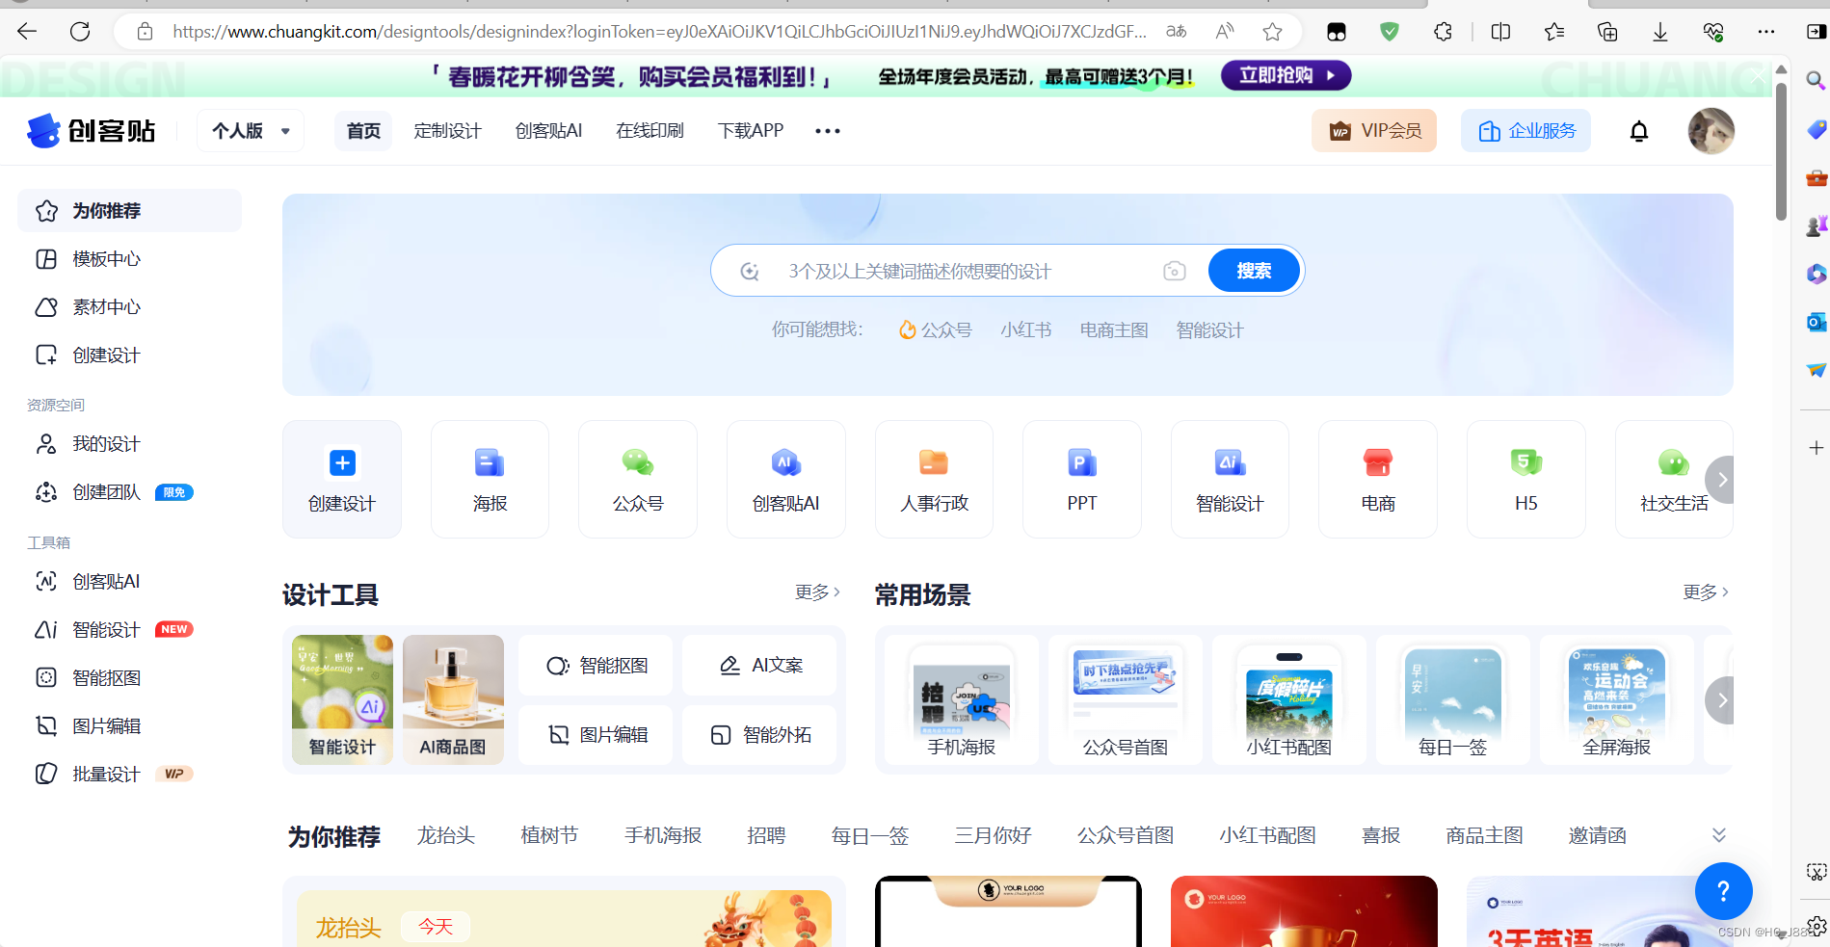Image resolution: width=1830 pixels, height=947 pixels.
Task: Click 创客贴 logo
Action: pyautogui.click(x=92, y=131)
